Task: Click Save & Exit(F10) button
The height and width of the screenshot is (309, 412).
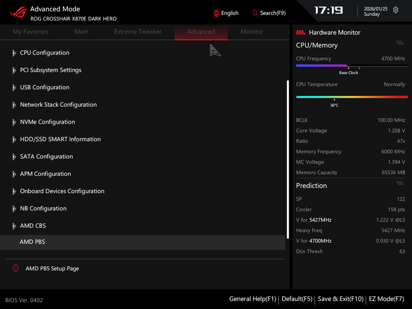Action: tap(341, 299)
